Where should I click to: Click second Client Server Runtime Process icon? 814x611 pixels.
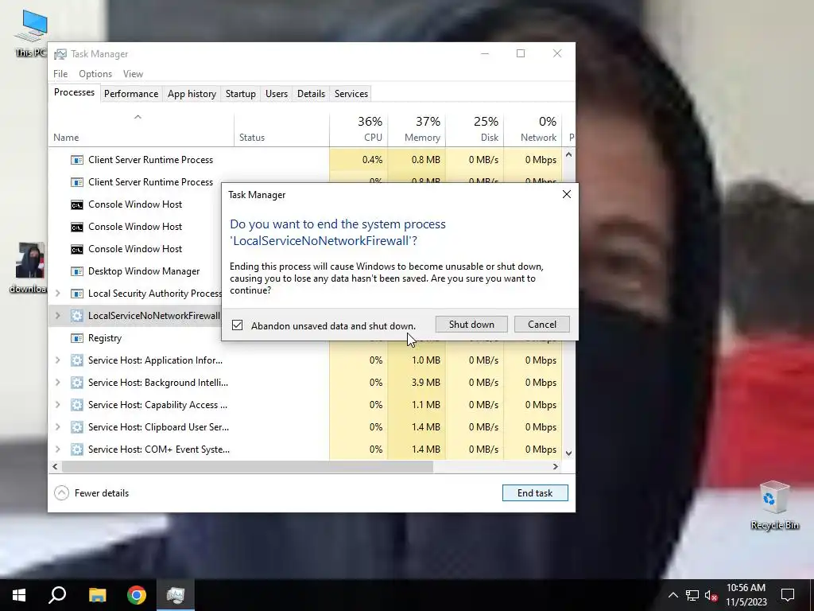(x=77, y=182)
